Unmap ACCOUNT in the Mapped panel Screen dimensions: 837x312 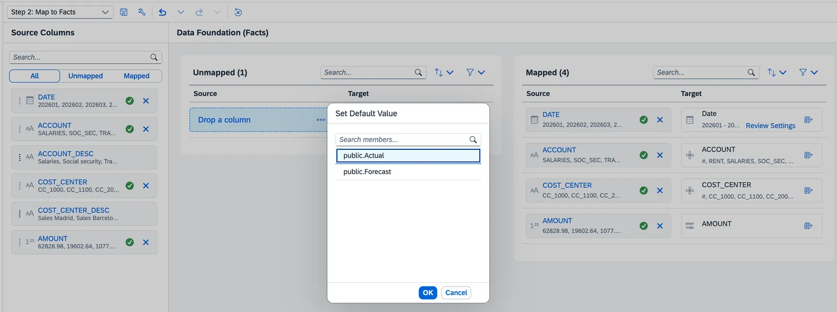pos(660,155)
